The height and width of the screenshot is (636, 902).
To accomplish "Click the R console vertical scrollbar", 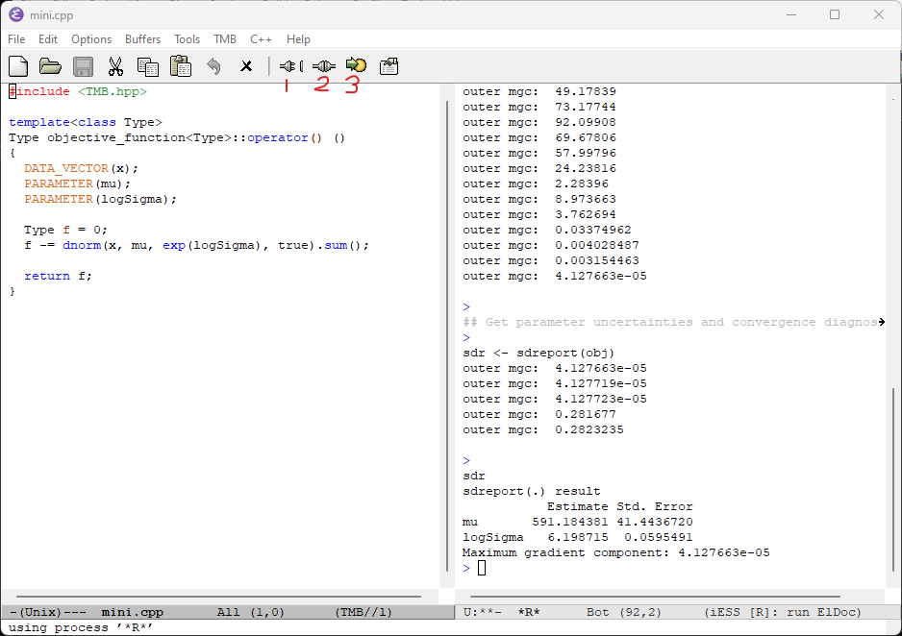I will (x=892, y=480).
